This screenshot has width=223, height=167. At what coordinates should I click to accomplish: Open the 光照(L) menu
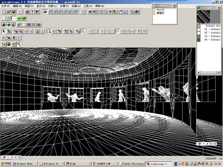(x=53, y=6)
